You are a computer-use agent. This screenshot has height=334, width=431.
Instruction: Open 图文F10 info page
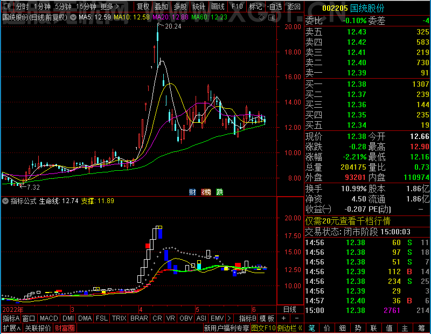tap(263, 328)
